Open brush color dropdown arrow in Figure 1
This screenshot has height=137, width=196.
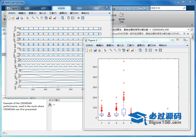(x=58, y=18)
